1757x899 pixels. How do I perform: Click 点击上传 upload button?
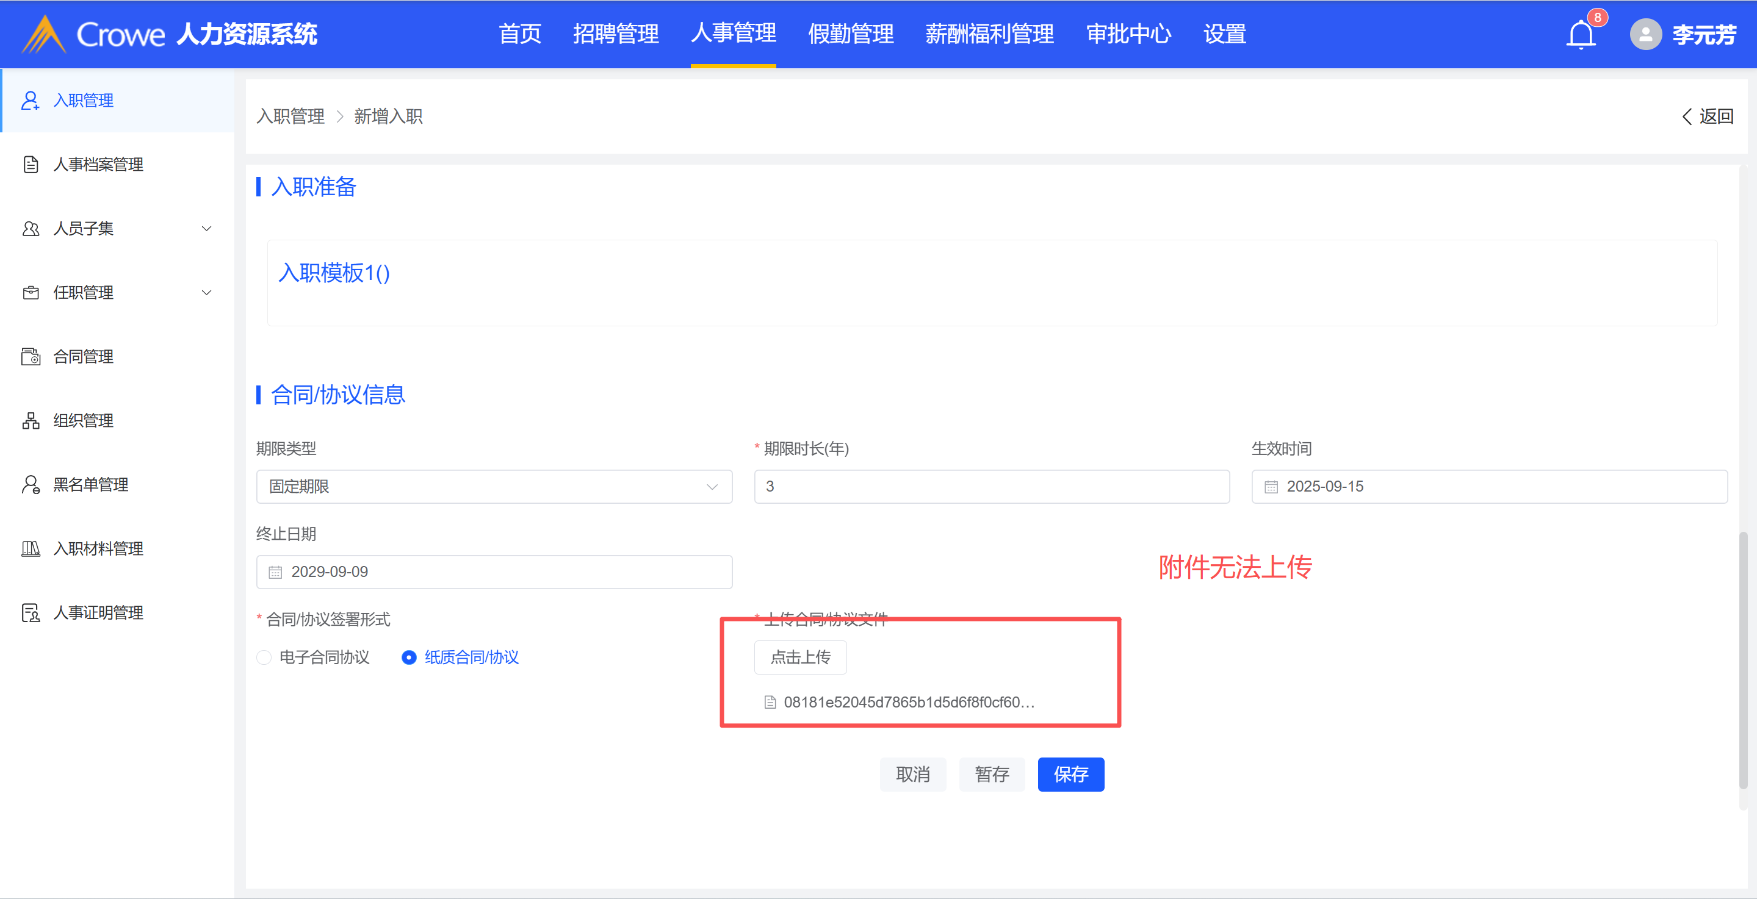[x=800, y=657]
